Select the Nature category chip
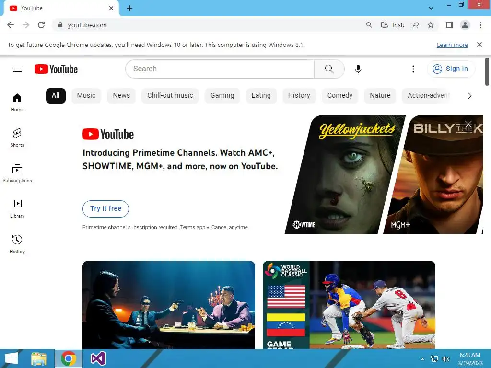This screenshot has width=491, height=368. tap(380, 96)
